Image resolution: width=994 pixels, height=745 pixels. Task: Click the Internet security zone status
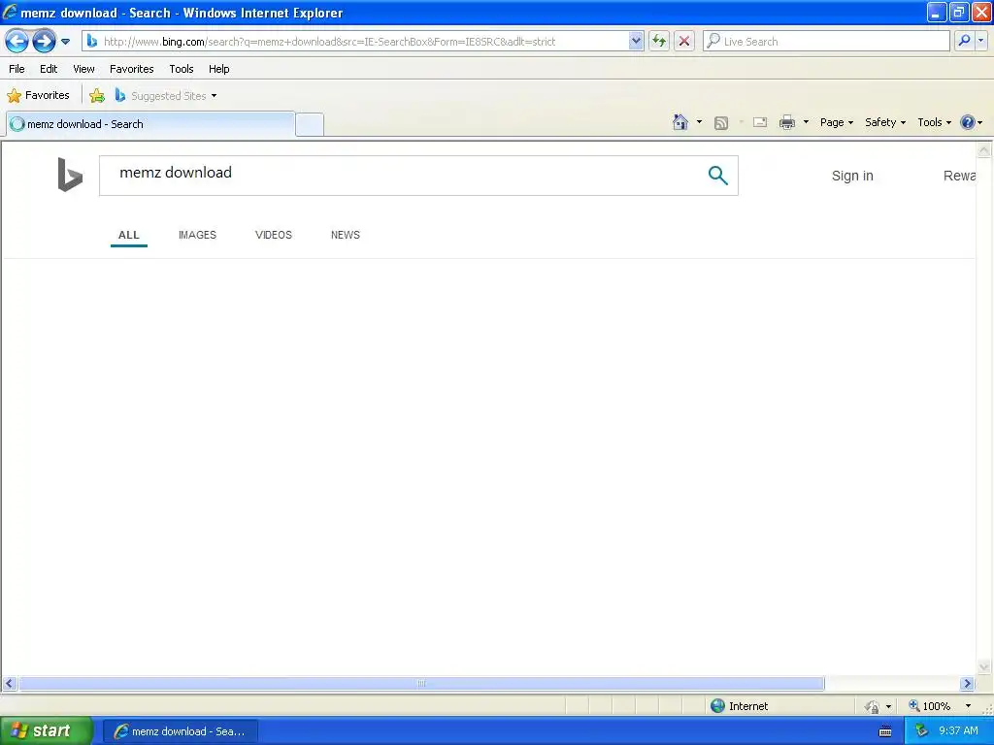tap(739, 706)
